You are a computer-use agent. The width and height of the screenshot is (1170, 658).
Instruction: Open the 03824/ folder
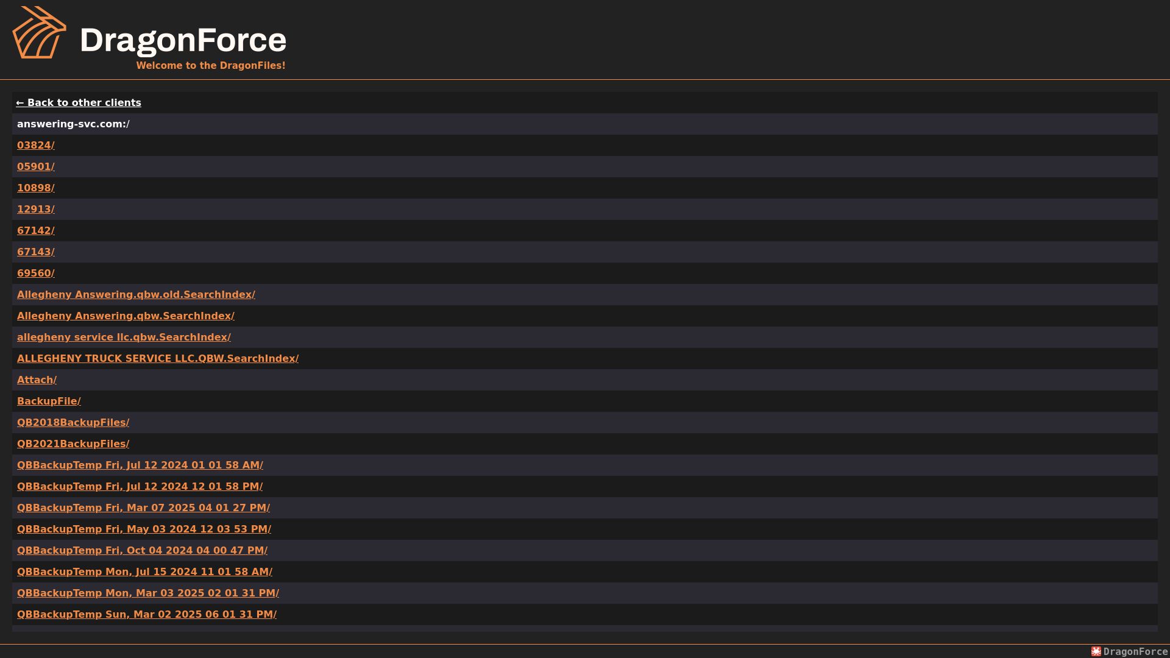[x=36, y=145]
